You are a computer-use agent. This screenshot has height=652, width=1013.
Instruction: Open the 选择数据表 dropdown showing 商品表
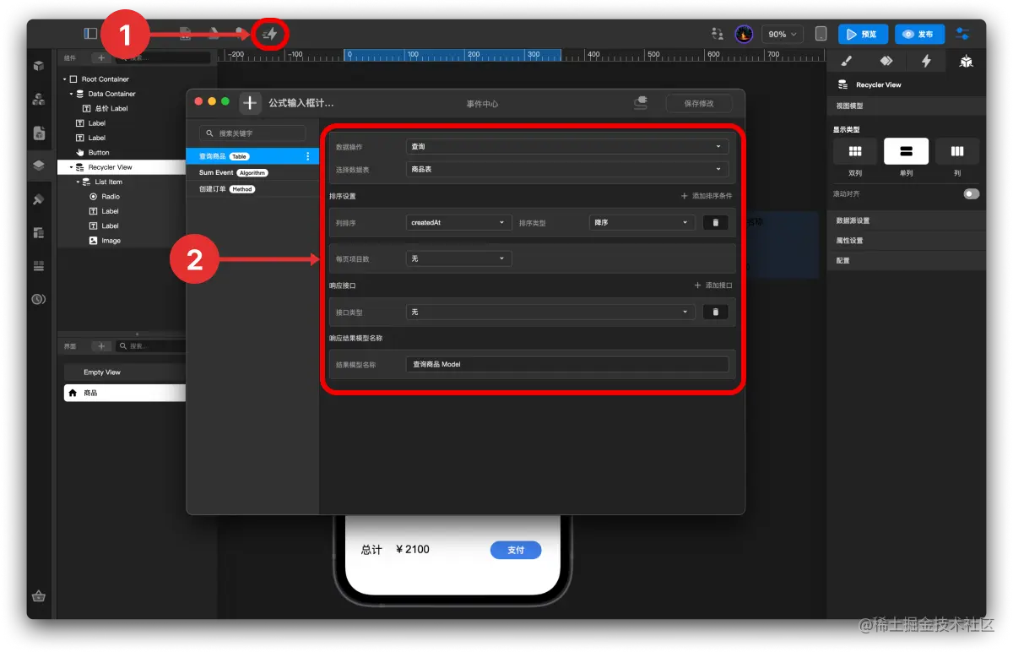pos(567,169)
